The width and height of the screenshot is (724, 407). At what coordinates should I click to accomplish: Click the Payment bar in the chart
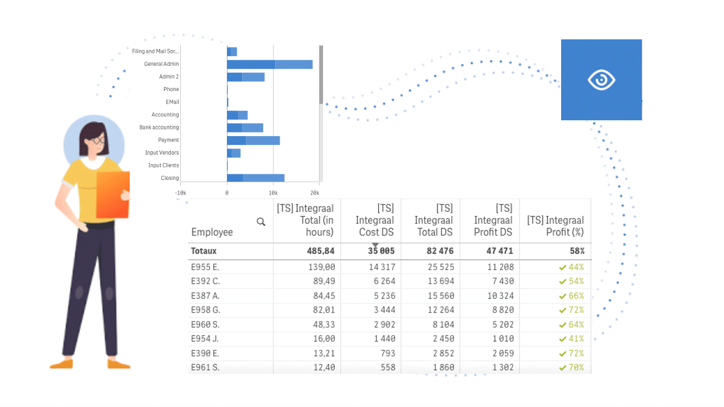(253, 141)
